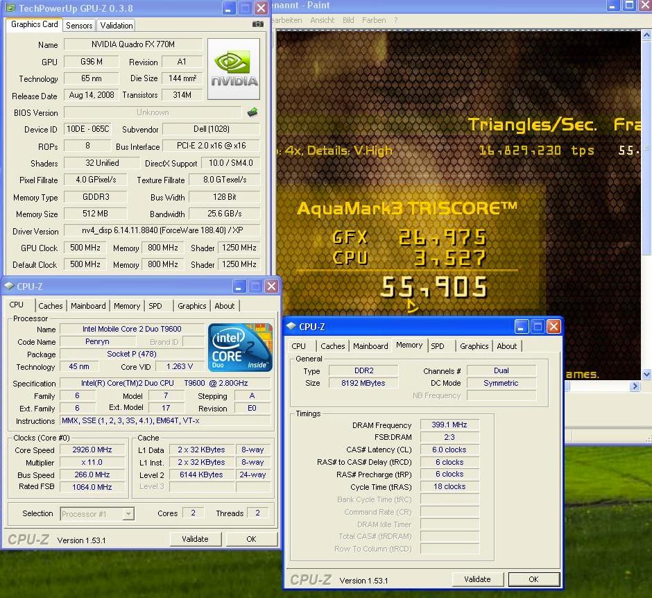The image size is (652, 598).
Task: Click the BIOS Version Unknown field
Action: pos(153,112)
